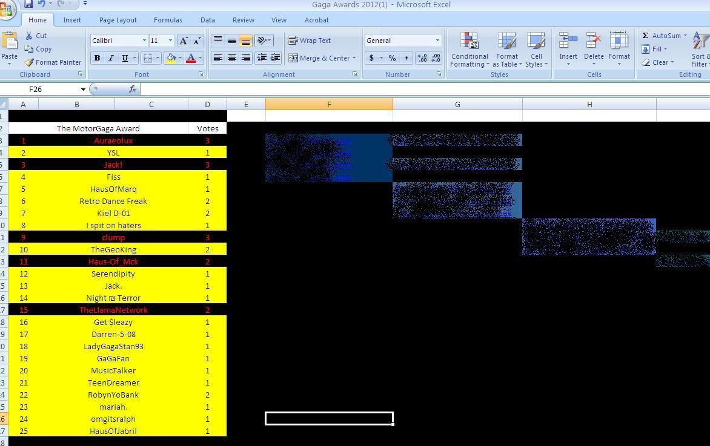Image resolution: width=710 pixels, height=446 pixels.
Task: Click the Increase Indent icon
Action: [x=275, y=58]
